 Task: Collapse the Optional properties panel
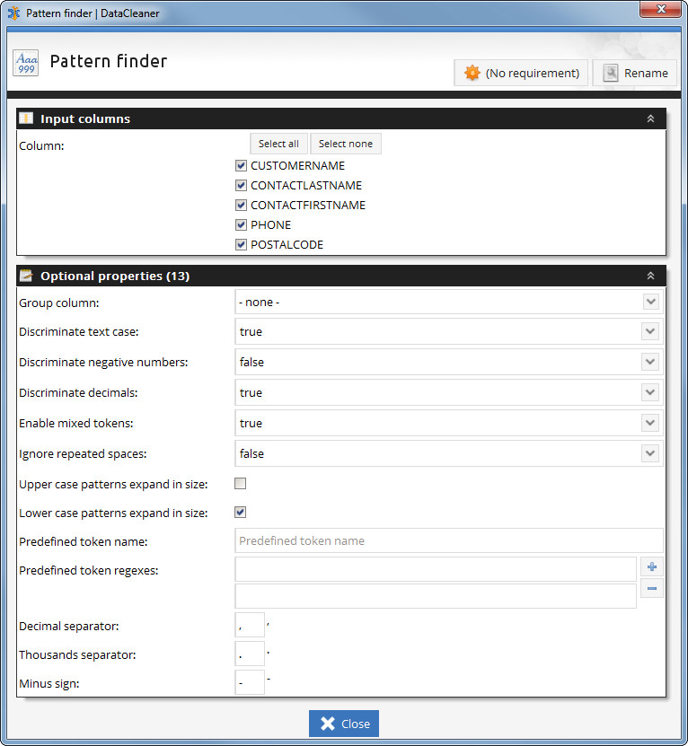click(x=650, y=276)
